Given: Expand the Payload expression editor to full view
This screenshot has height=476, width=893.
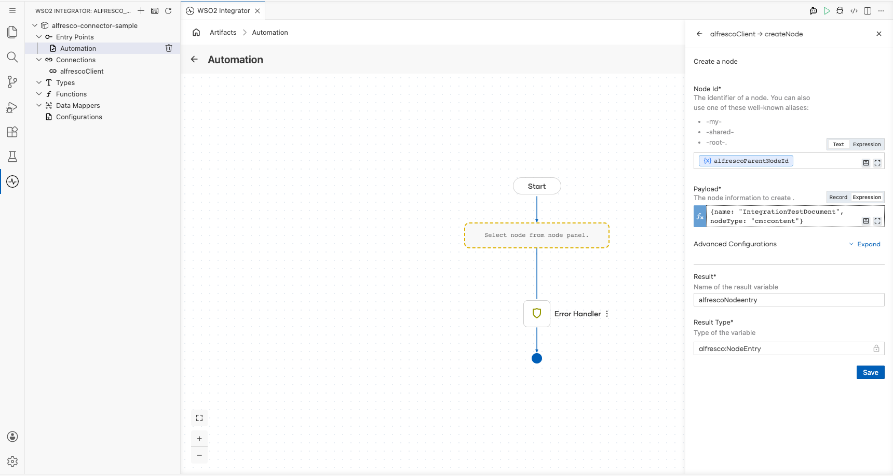Looking at the screenshot, I should click(x=877, y=221).
